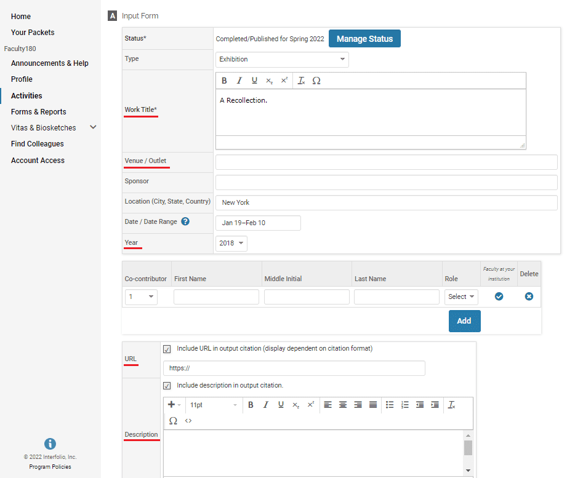Viewport: 567px width, 478px height.
Task: Apply superscript in the Description editor
Action: pos(311,405)
